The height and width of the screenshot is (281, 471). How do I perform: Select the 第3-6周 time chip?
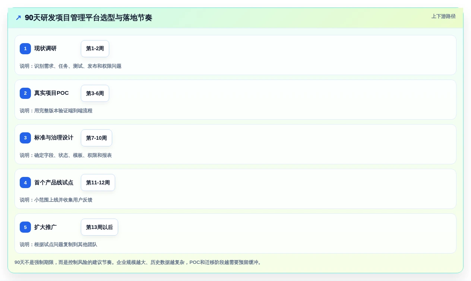tap(95, 93)
